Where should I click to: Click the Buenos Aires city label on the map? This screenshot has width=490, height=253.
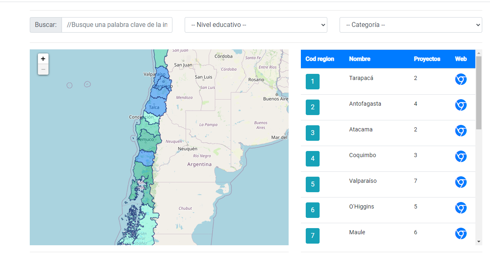click(x=276, y=99)
